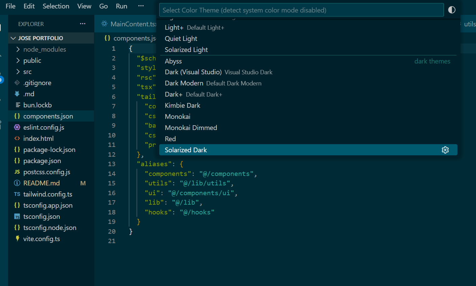Click the .gitignore git icon

click(17, 83)
